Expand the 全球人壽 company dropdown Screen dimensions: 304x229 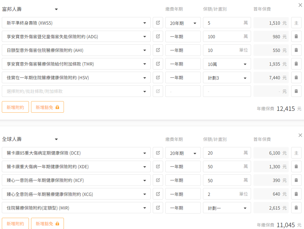click(x=56, y=139)
